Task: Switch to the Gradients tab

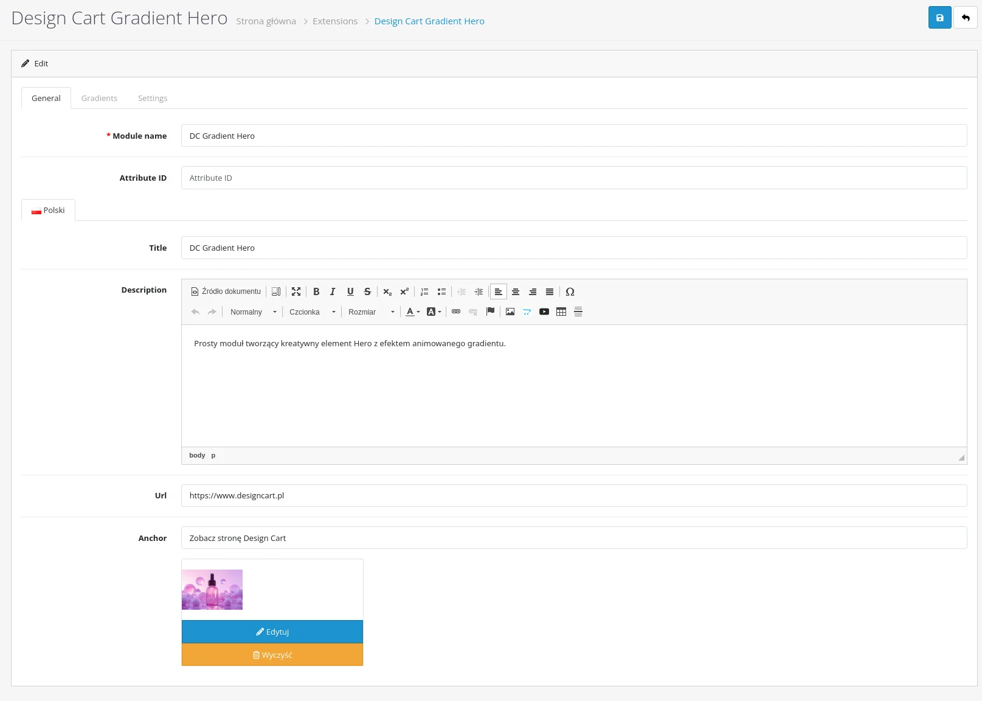Action: pos(99,98)
